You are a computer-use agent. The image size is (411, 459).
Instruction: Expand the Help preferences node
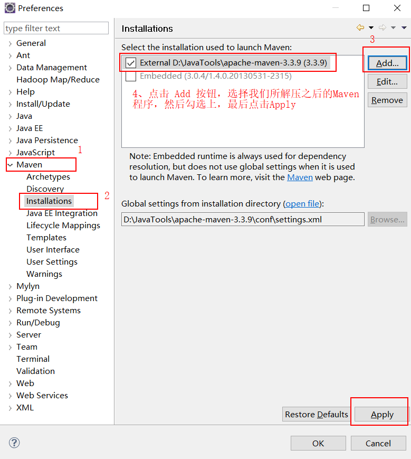tap(10, 92)
